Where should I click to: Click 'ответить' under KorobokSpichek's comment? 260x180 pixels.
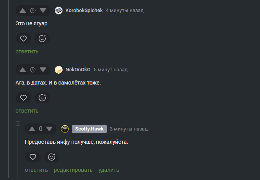[x=27, y=51]
